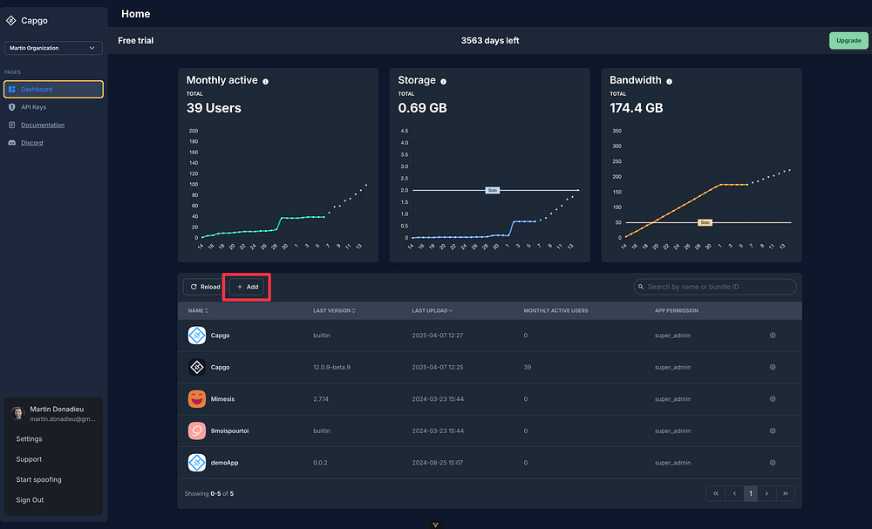Click the Add app button
Viewport: 872px width, 529px height.
pyautogui.click(x=247, y=287)
